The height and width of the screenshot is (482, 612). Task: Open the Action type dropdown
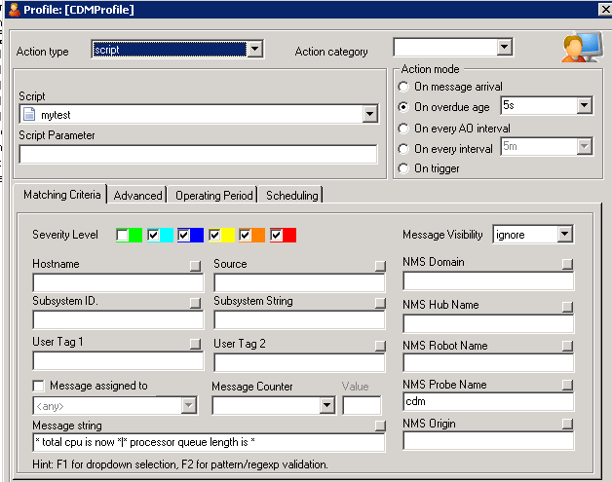pyautogui.click(x=255, y=49)
